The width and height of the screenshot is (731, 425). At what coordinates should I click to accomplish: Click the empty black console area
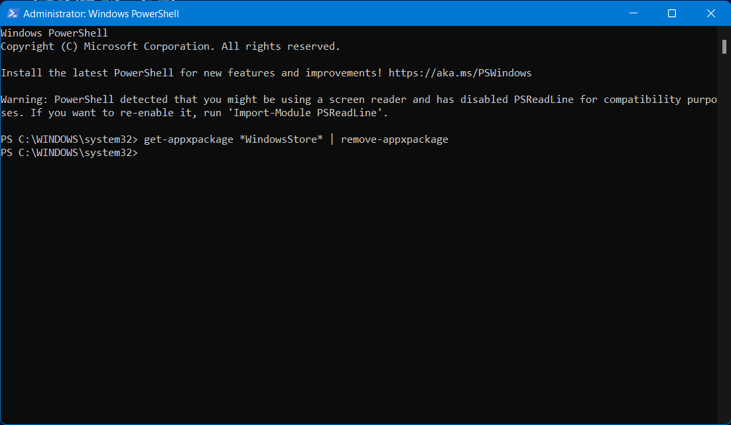358,290
